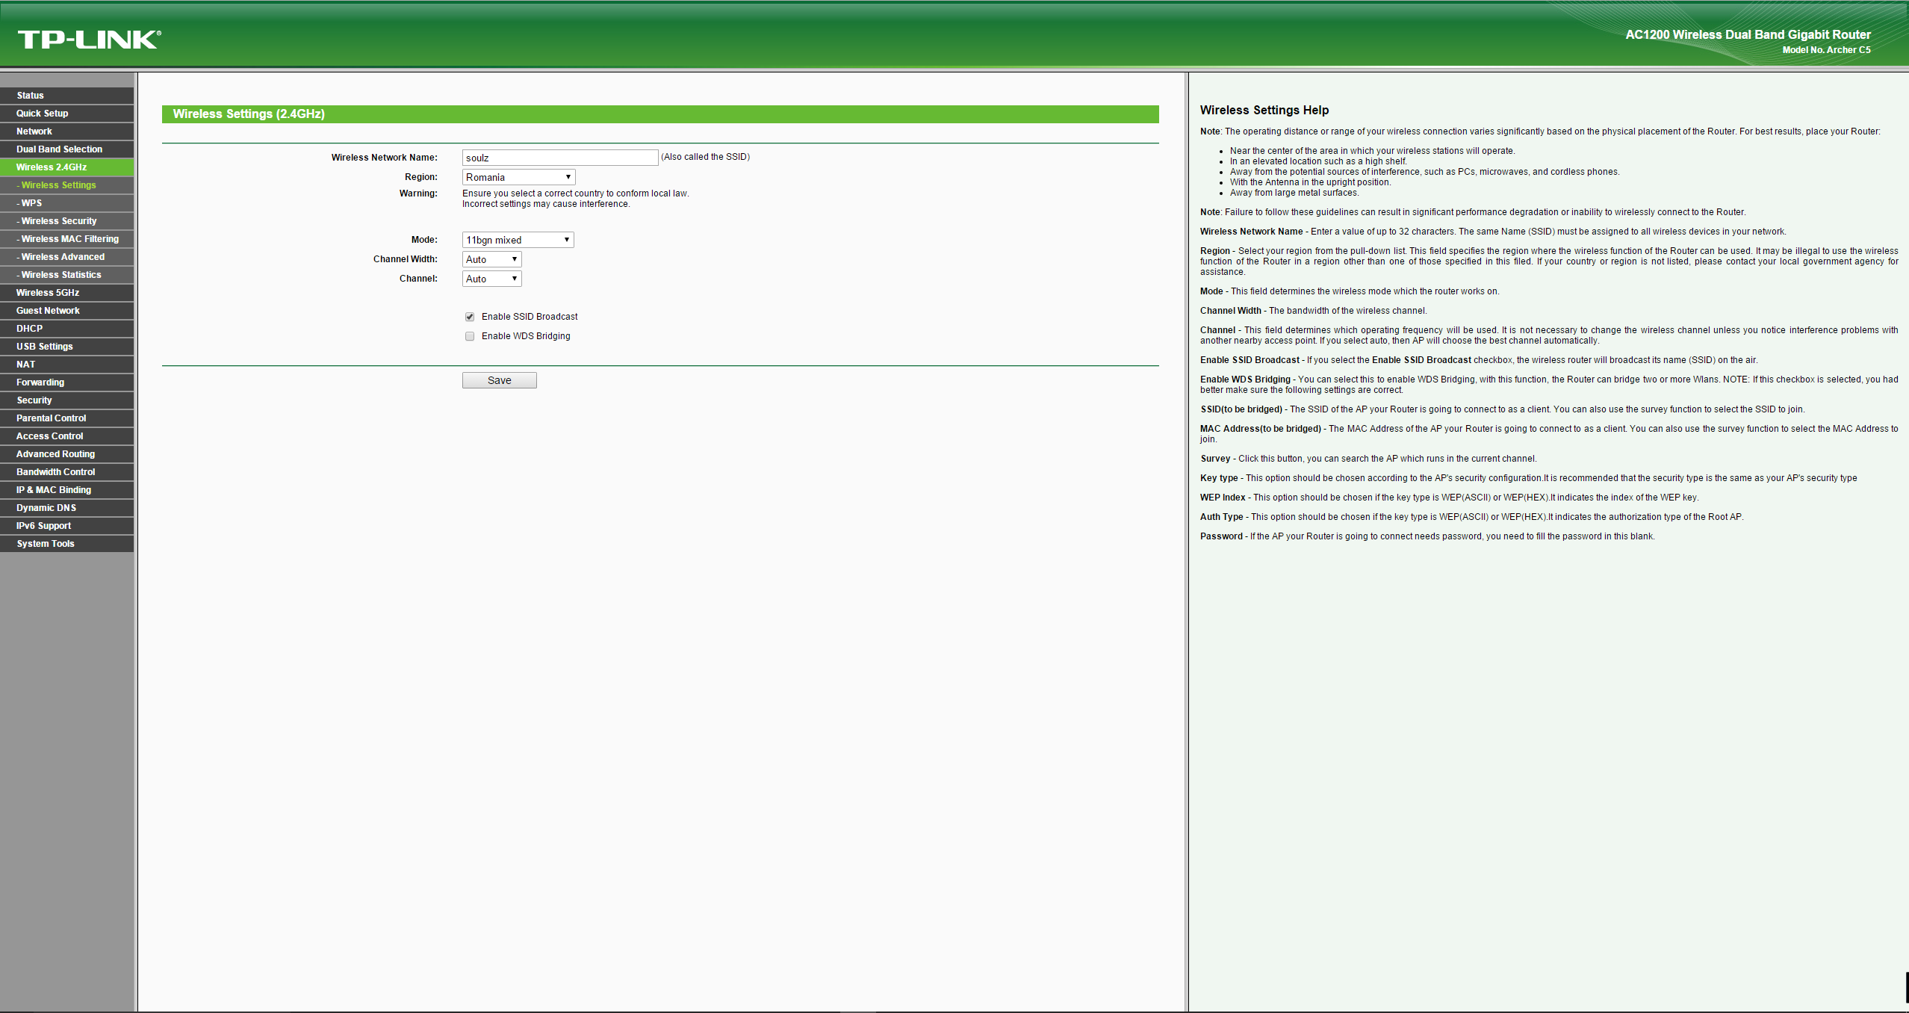
Task: Open the Channel dropdown set to Auto
Action: point(491,279)
